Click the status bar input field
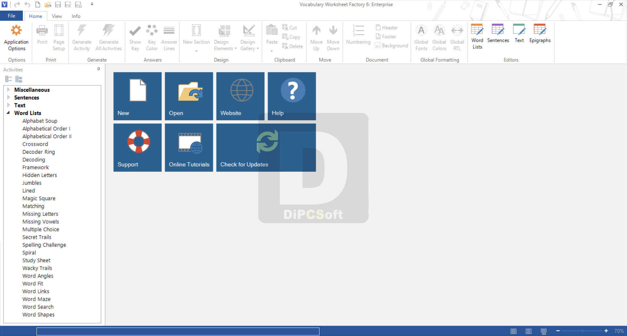 [x=178, y=331]
